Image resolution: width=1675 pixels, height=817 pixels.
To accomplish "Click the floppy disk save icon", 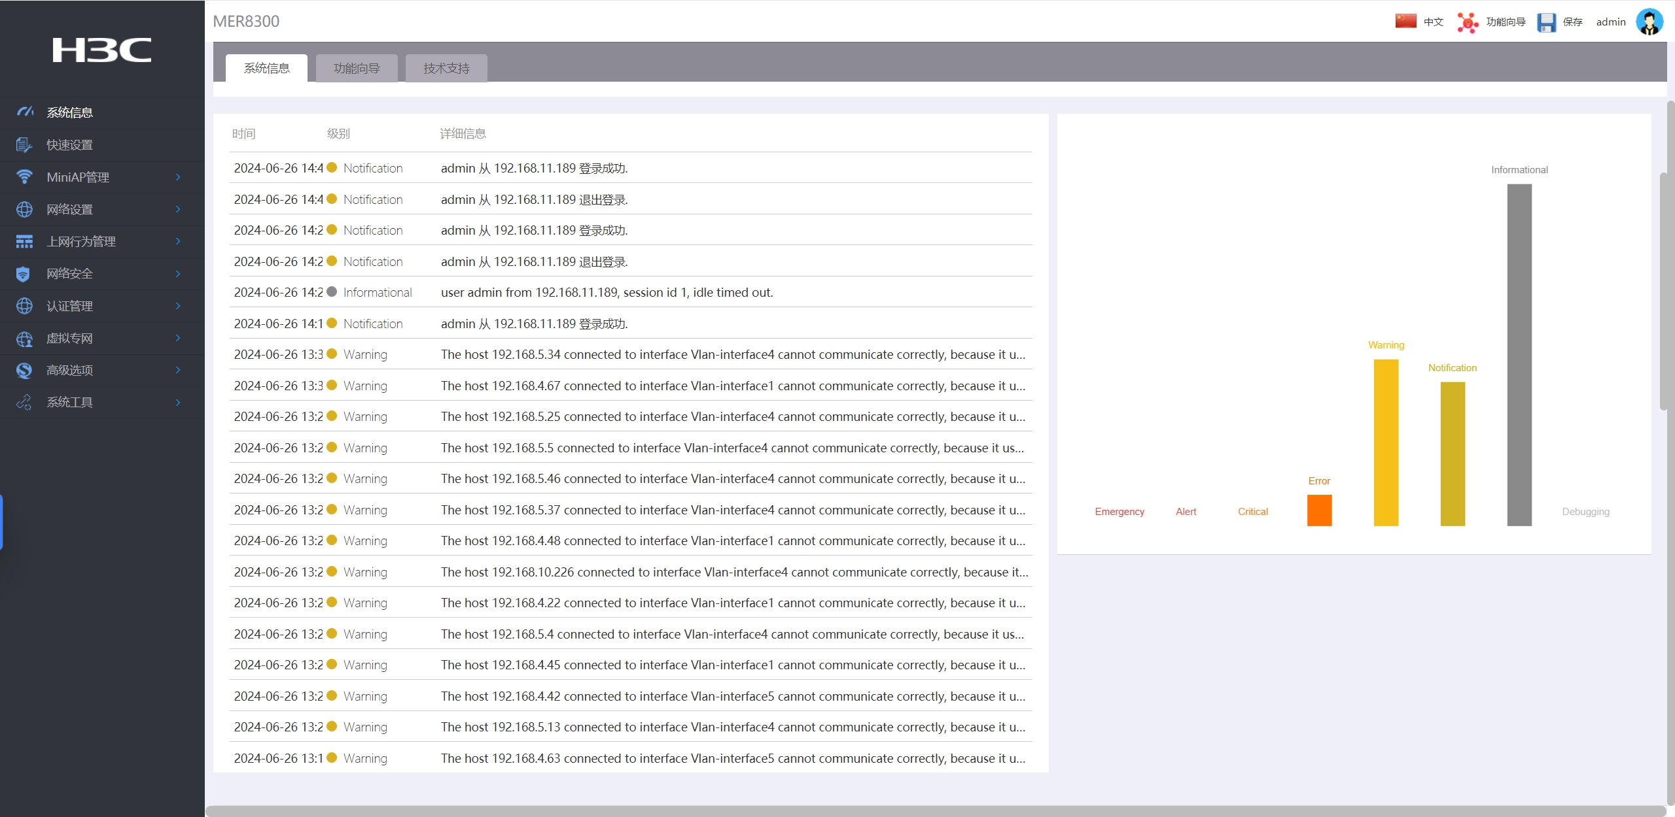I will [1546, 22].
